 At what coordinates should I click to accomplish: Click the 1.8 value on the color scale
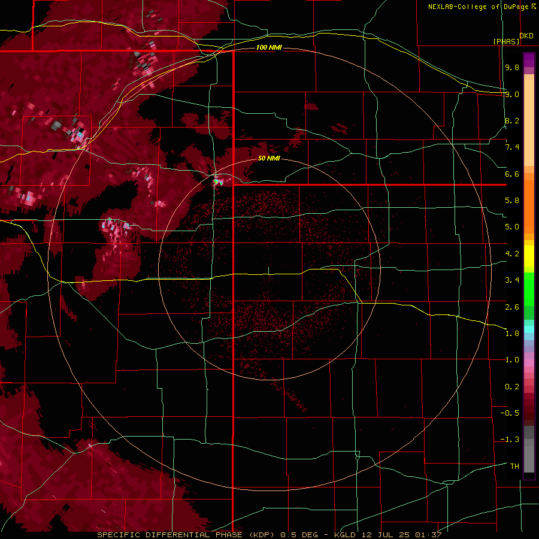512,334
